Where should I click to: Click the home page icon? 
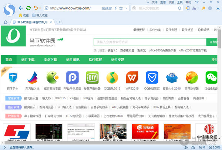[x=6, y=22]
